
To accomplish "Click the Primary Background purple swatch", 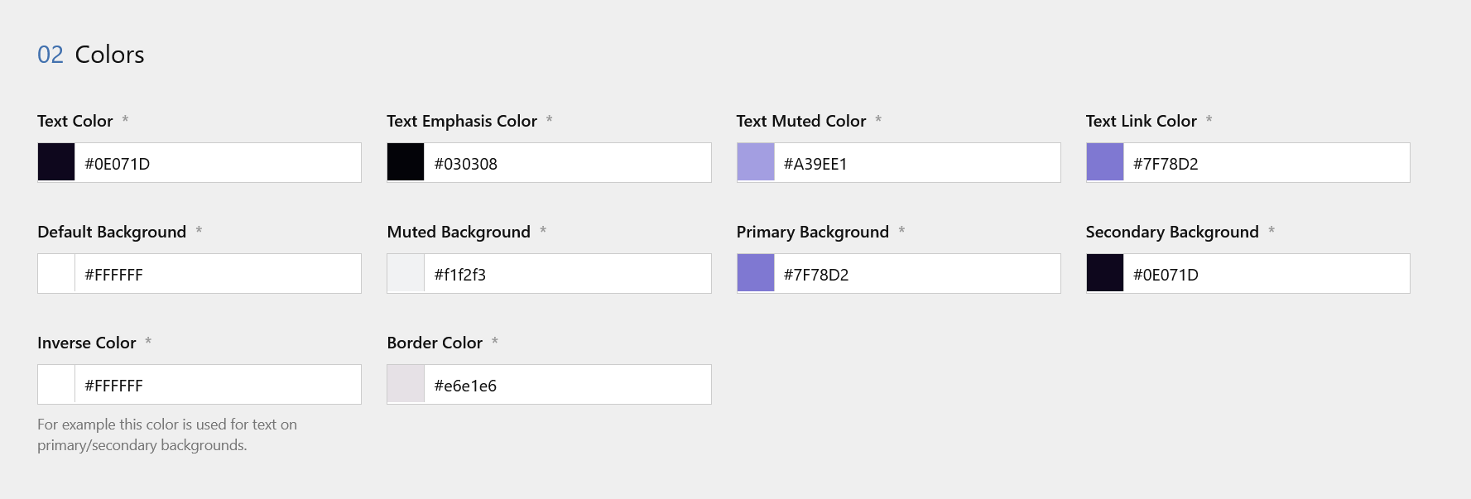I will pyautogui.click(x=755, y=273).
